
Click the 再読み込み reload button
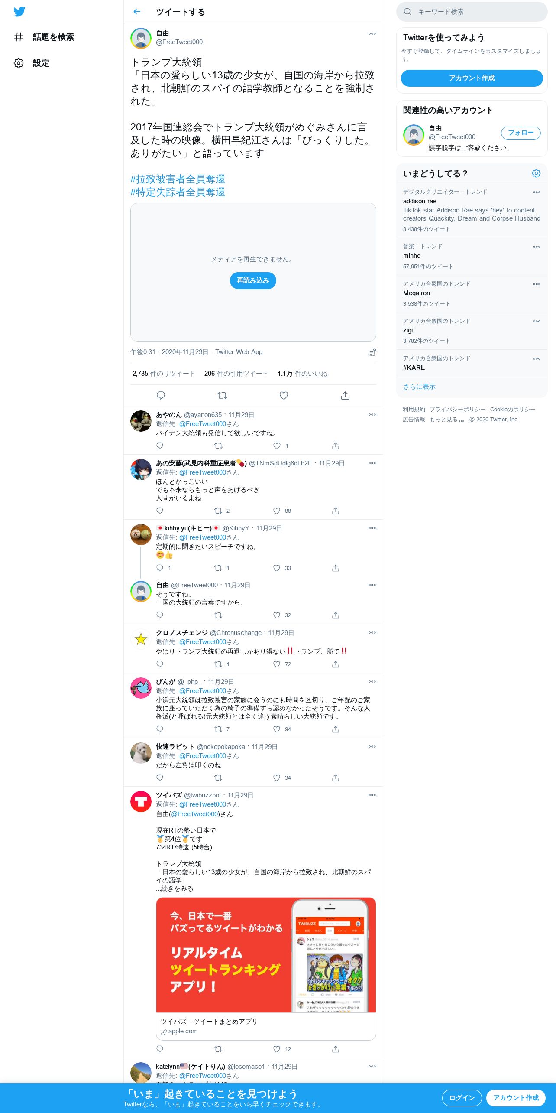253,280
